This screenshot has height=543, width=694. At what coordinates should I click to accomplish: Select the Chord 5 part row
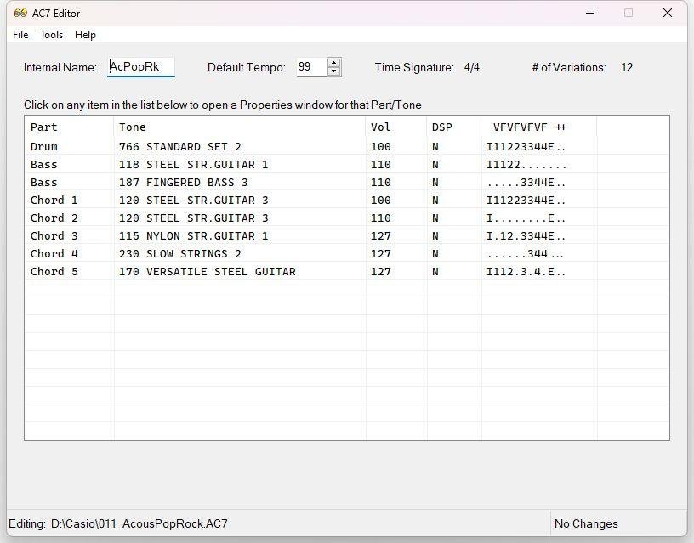[x=346, y=272]
